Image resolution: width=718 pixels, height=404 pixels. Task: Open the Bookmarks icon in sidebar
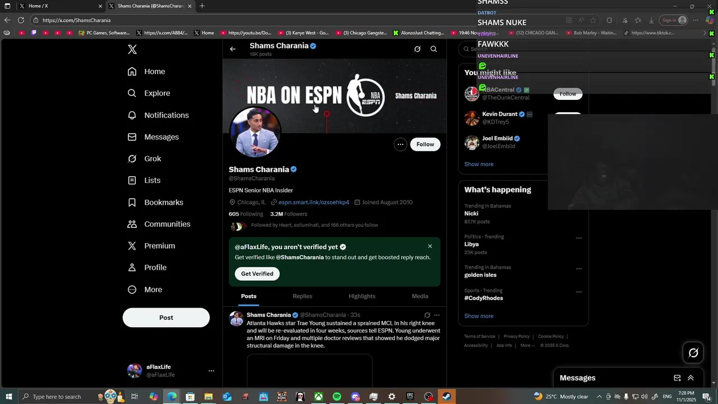point(132,202)
